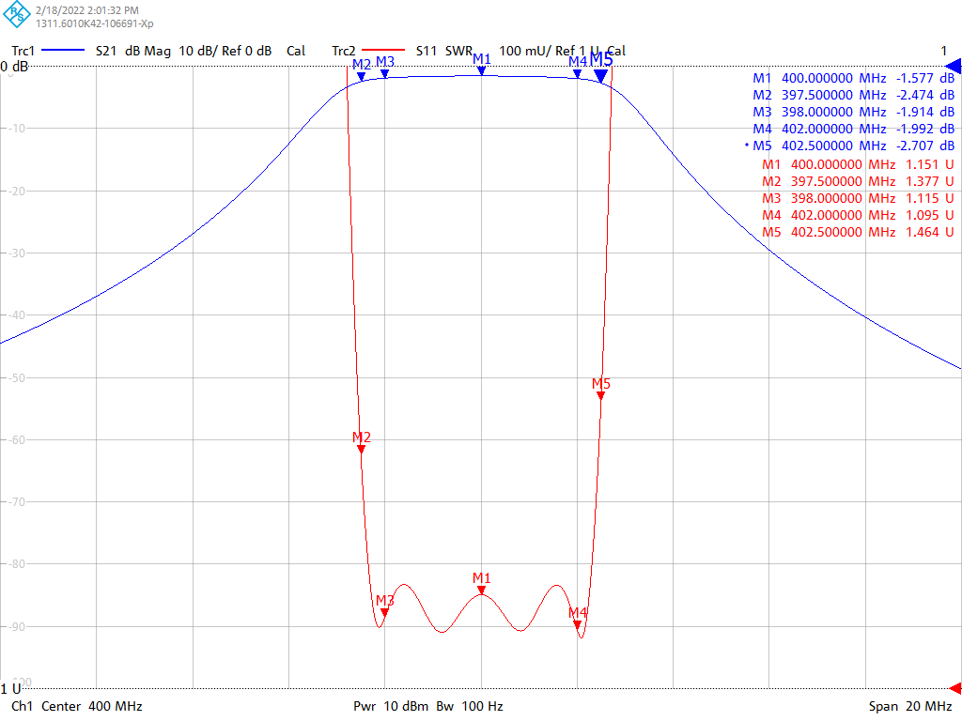Click the red M5 readout 1.464 U
The height and width of the screenshot is (721, 962).
(858, 232)
